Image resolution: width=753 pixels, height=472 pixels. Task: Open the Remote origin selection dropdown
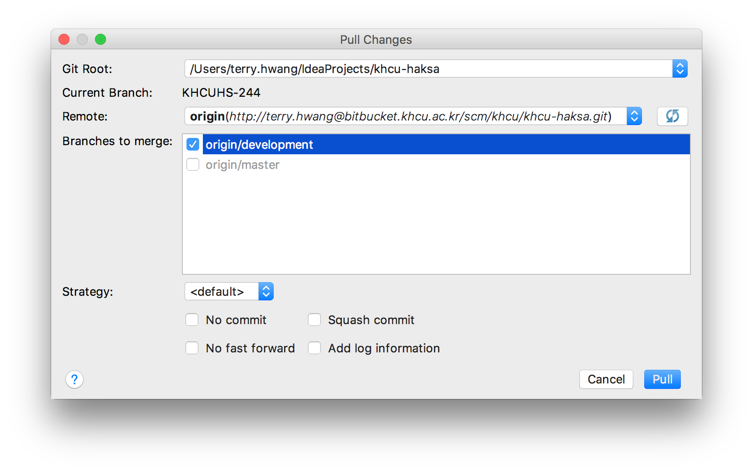634,116
